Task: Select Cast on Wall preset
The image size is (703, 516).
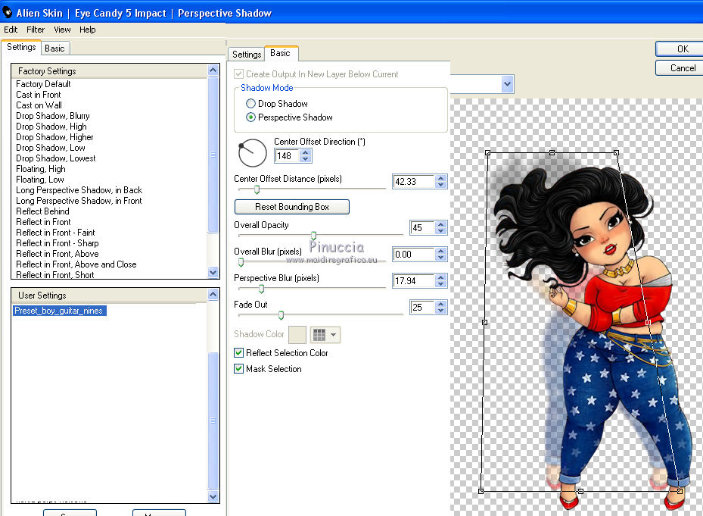Action: coord(39,105)
